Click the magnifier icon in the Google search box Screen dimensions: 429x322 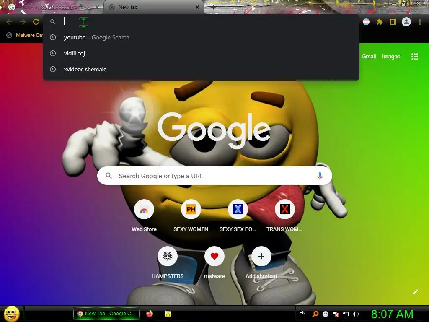pos(109,176)
